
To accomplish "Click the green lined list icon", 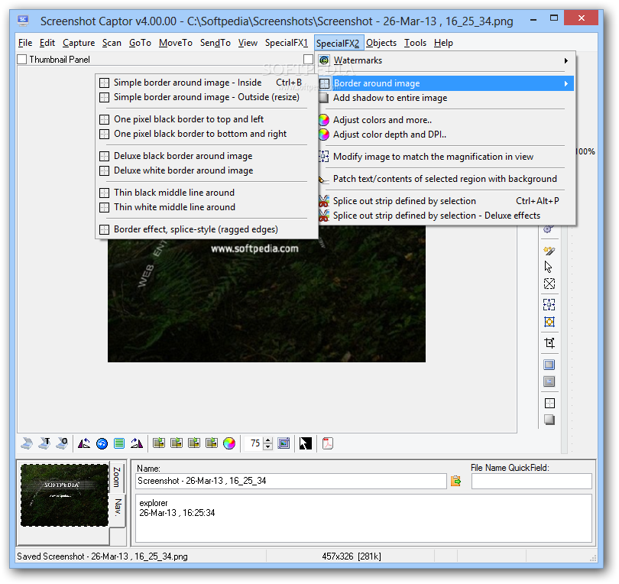I will (118, 443).
